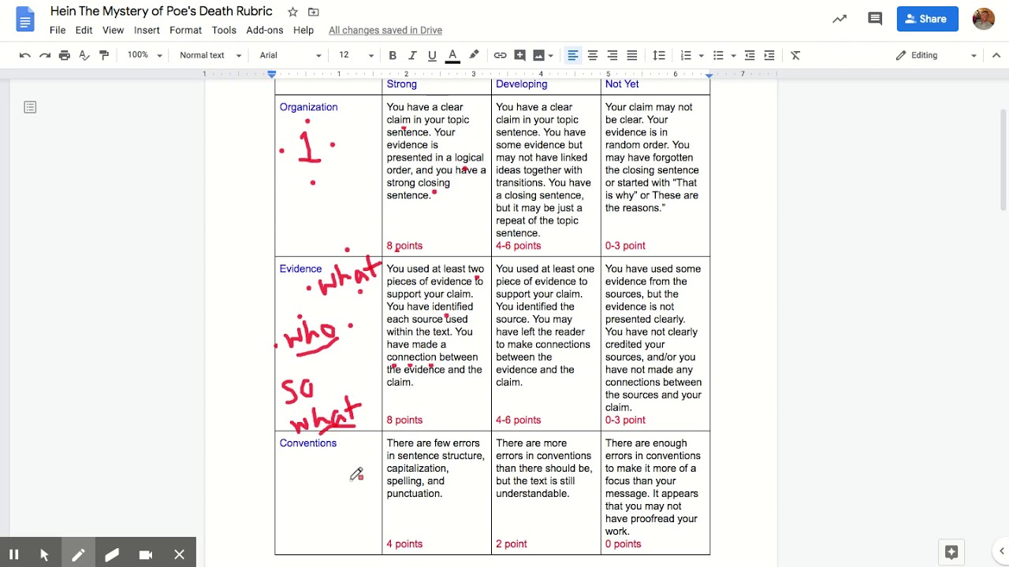Open the Line spacing menu
Screen dimensions: 1009x567
click(x=659, y=55)
